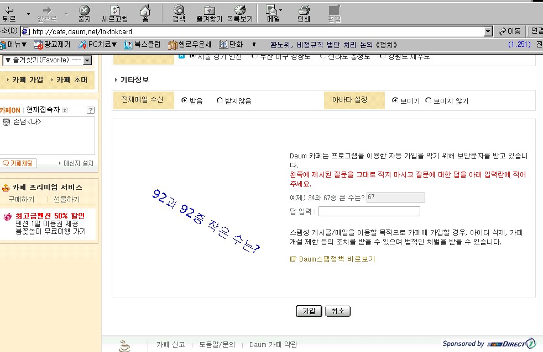Refresh the page using 새로고침
This screenshot has width=543, height=352.
pyautogui.click(x=114, y=13)
